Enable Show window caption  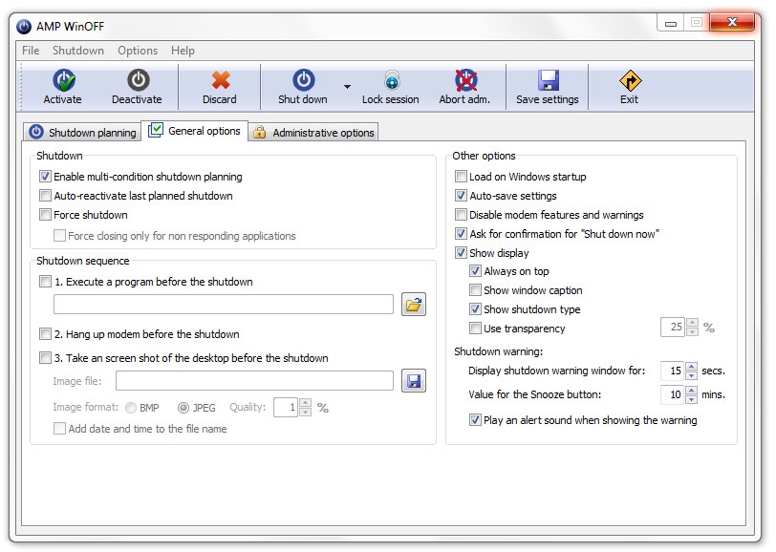tap(475, 290)
